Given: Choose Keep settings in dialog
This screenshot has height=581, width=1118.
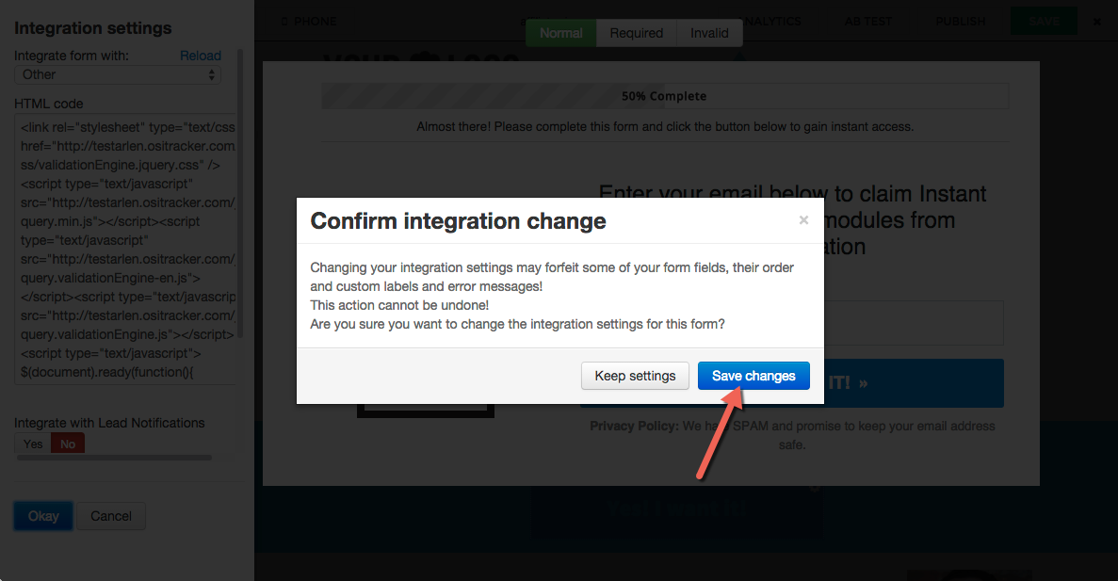Looking at the screenshot, I should 635,376.
